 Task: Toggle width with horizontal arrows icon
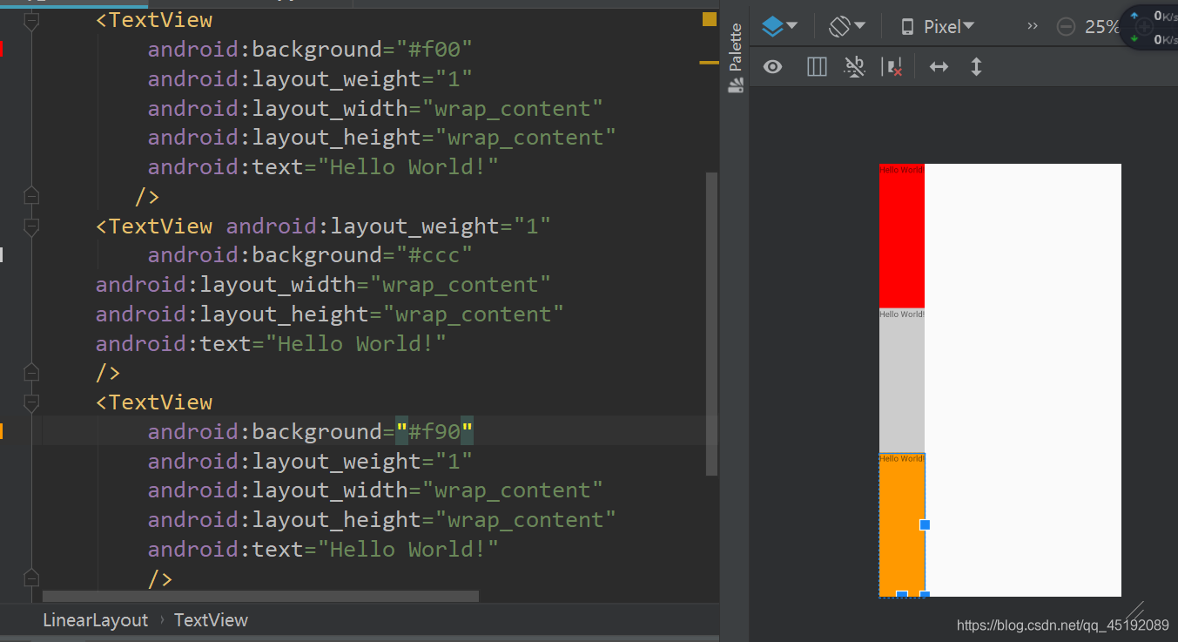pyautogui.click(x=939, y=67)
